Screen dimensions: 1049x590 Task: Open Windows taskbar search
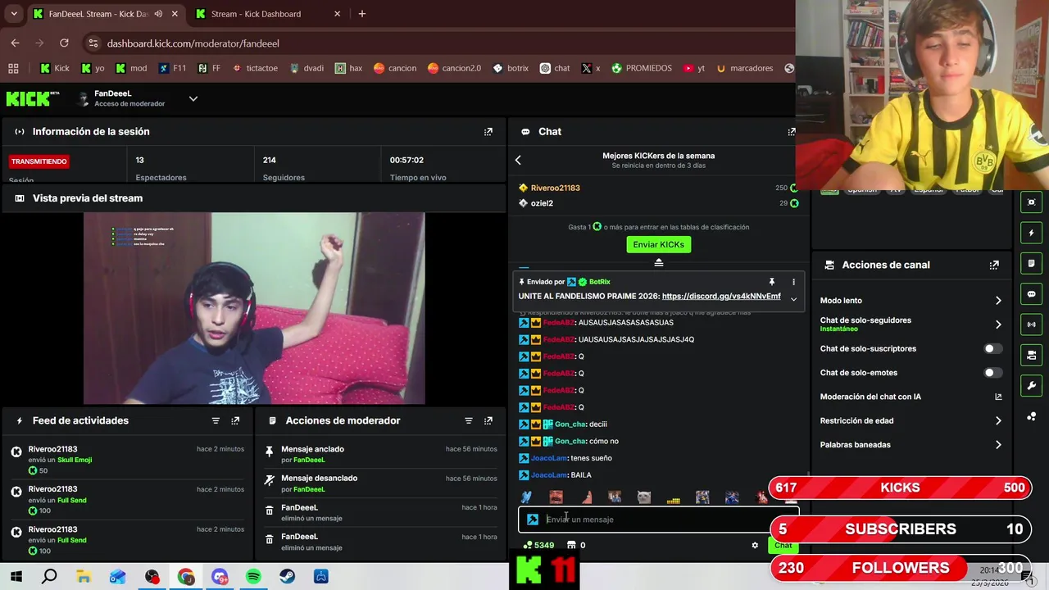(x=49, y=577)
